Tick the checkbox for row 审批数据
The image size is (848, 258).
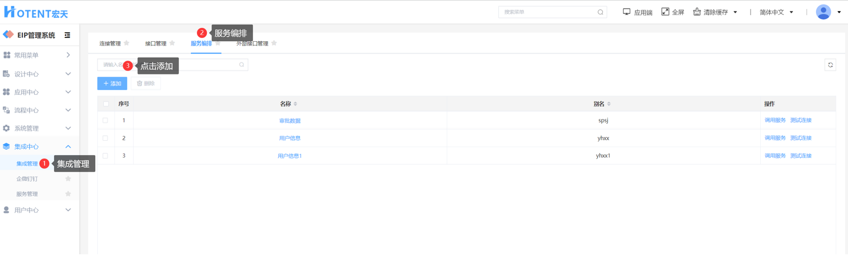[x=105, y=120]
